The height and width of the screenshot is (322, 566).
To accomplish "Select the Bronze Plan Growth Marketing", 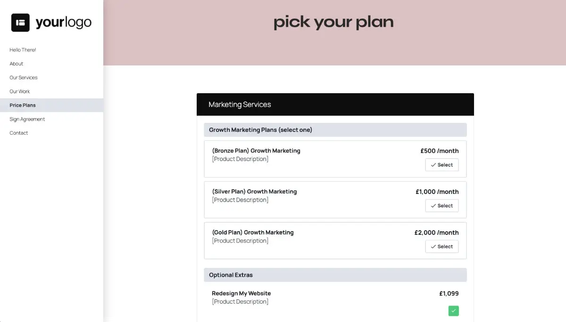I will pos(441,165).
